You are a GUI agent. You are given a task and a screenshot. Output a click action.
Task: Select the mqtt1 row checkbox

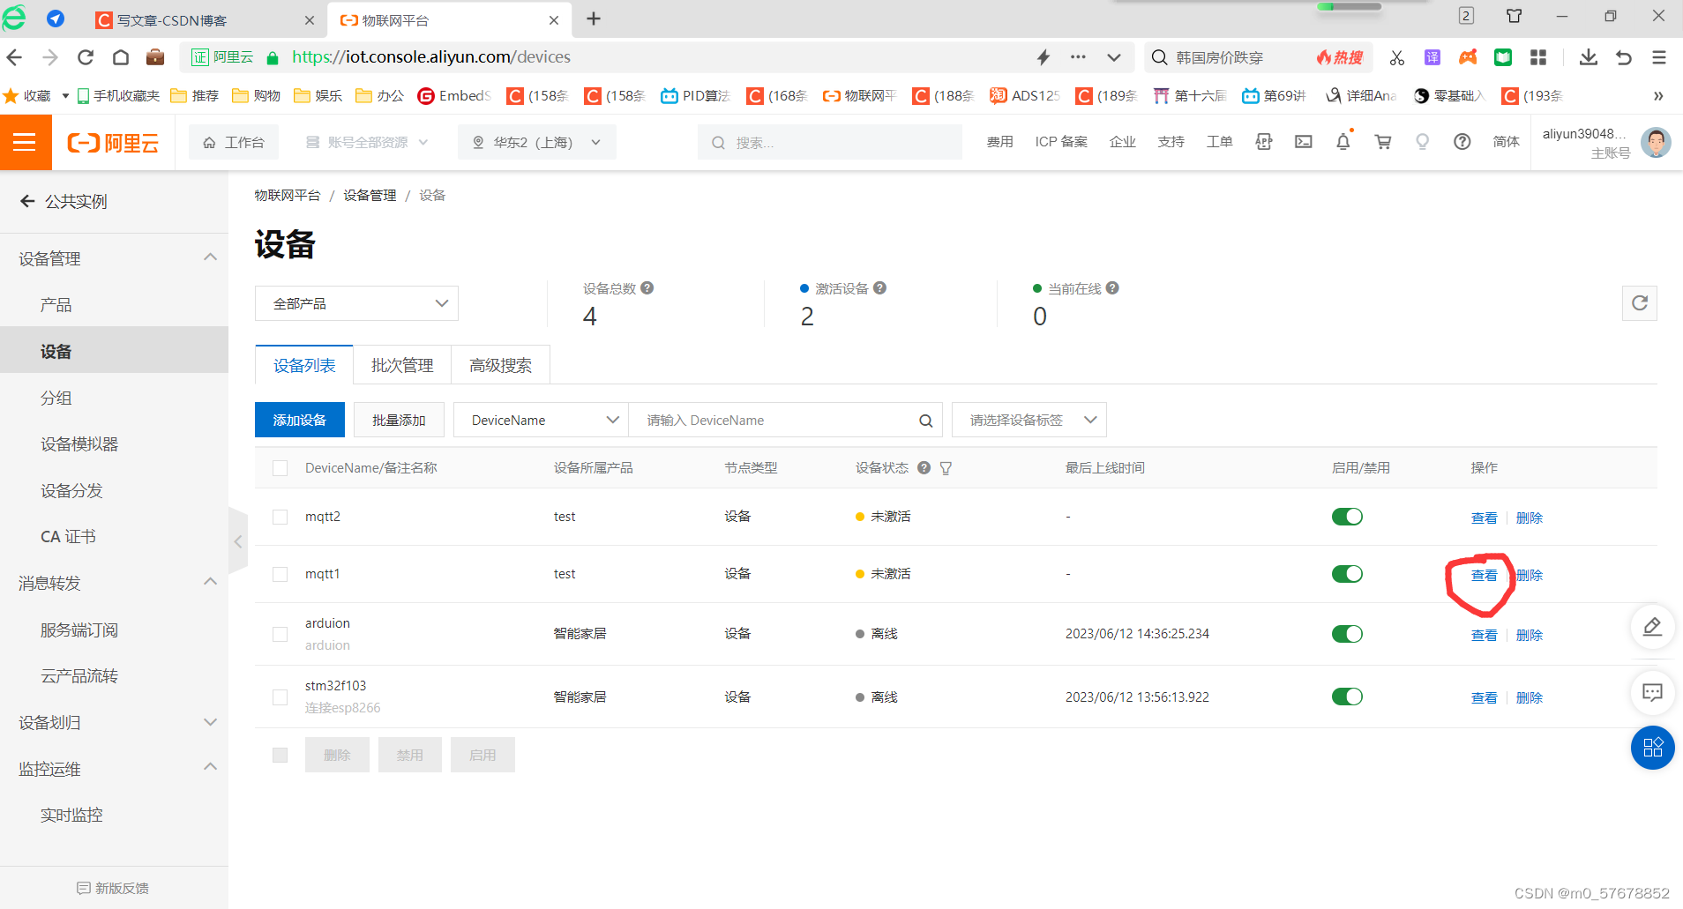point(280,574)
